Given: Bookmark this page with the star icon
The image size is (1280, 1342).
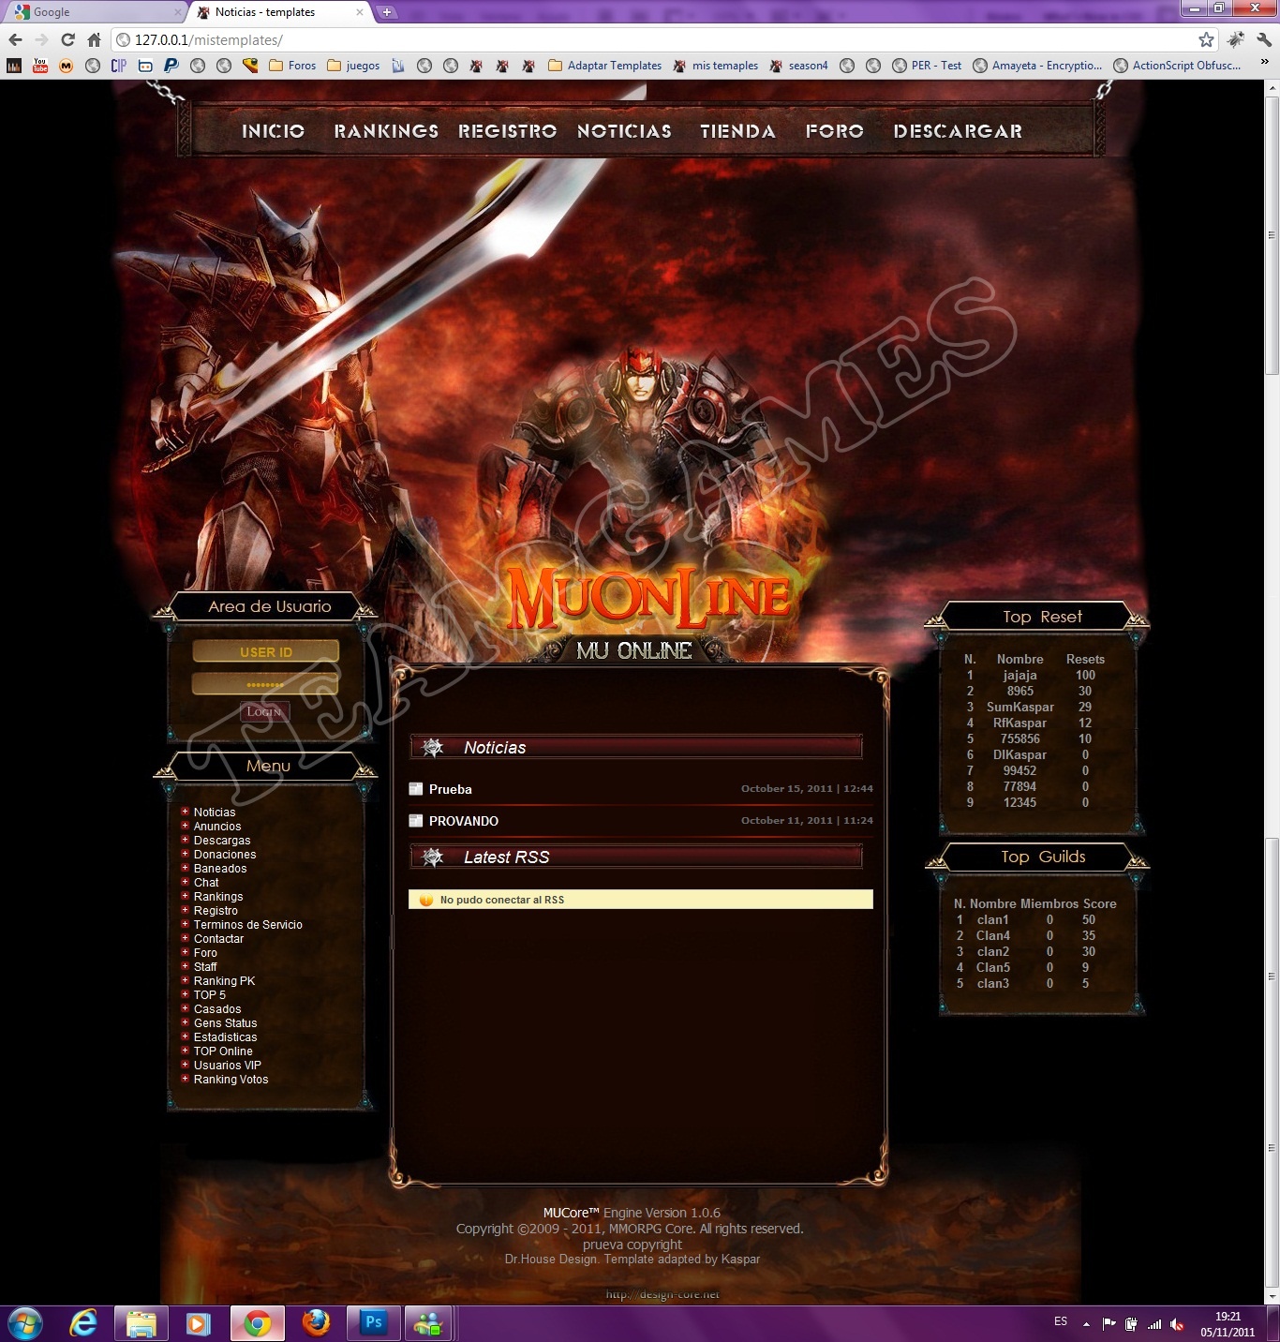Looking at the screenshot, I should click(1206, 39).
